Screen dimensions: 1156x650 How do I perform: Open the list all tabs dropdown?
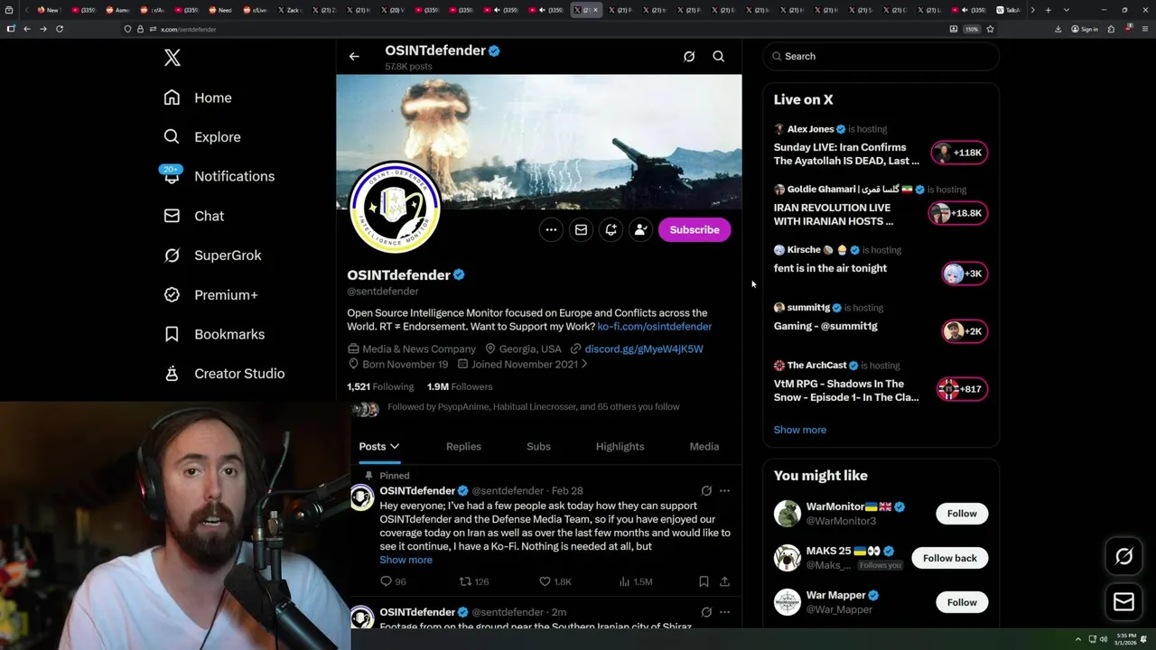(1067, 10)
